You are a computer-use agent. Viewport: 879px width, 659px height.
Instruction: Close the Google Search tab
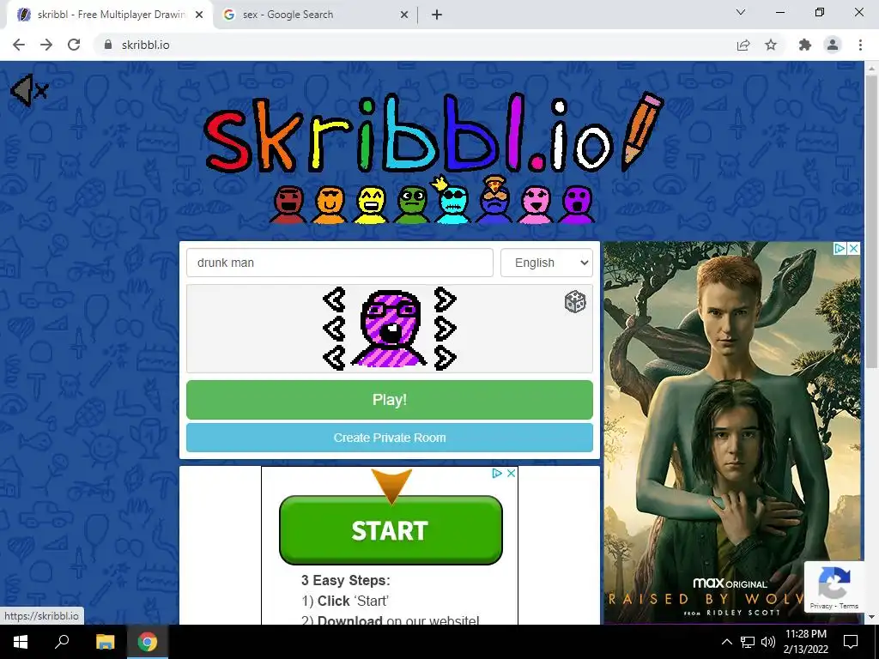[403, 15]
